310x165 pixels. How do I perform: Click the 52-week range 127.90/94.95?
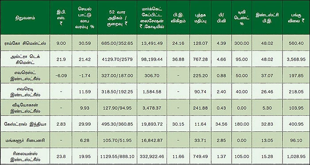pyautogui.click(x=117, y=108)
